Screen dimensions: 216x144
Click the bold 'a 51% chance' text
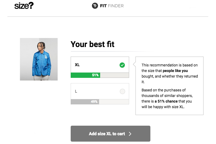coord(166,101)
